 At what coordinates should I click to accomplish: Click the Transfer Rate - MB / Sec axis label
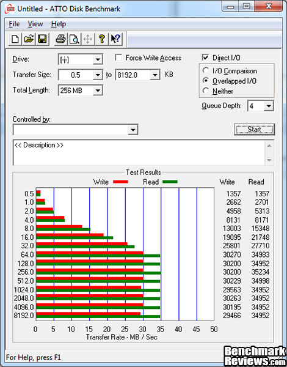122,337
